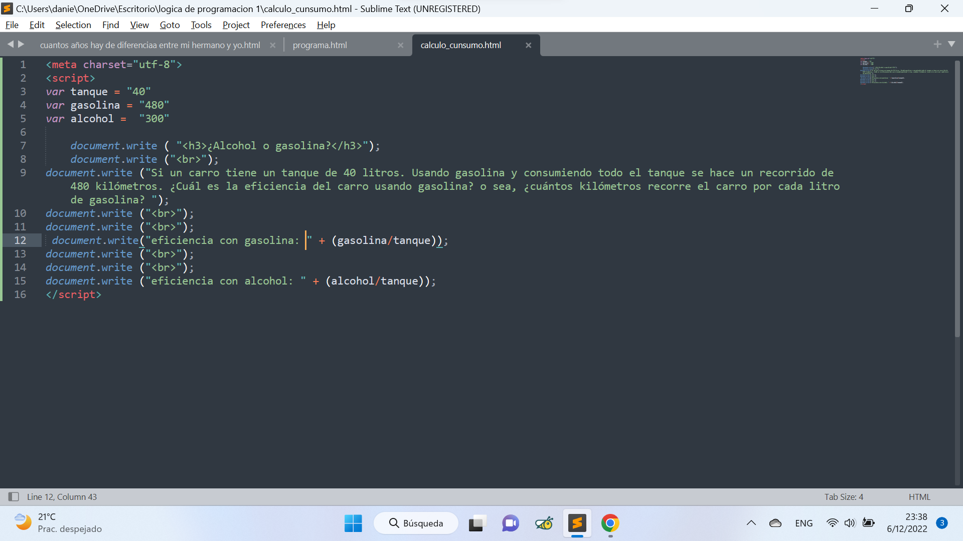
Task: Add a new tab with plus icon
Action: [x=937, y=44]
